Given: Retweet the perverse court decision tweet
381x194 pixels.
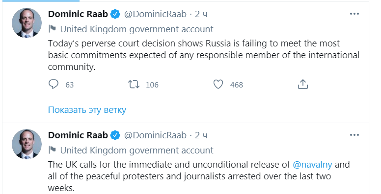Looking at the screenshot, I should coord(134,85).
